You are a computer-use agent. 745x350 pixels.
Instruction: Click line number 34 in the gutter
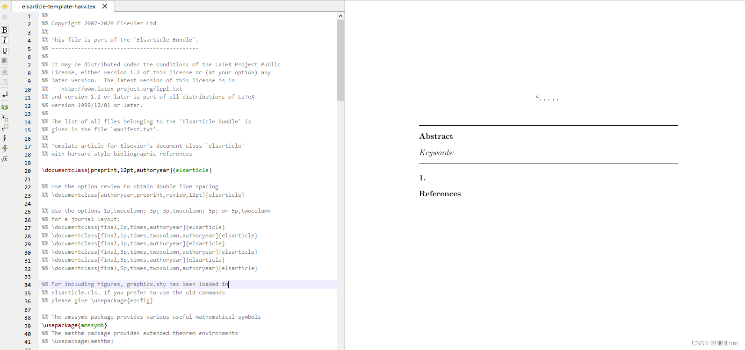(x=28, y=285)
